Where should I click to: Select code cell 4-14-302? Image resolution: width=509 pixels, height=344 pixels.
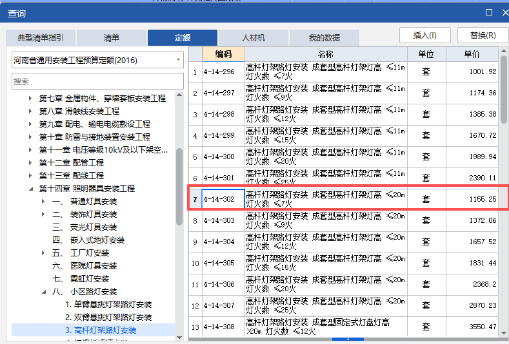click(223, 199)
